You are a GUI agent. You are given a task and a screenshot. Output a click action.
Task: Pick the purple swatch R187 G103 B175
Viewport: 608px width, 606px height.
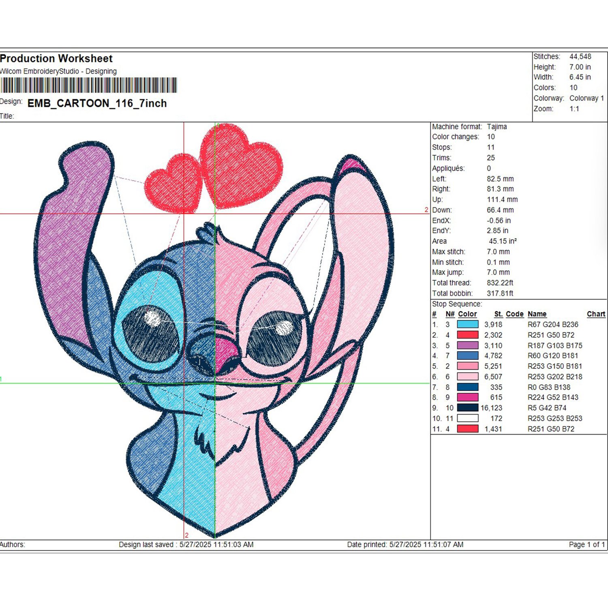click(467, 345)
